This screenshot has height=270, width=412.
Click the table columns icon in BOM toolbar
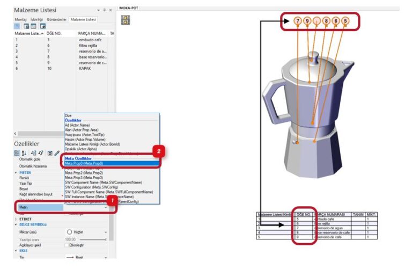33,26
